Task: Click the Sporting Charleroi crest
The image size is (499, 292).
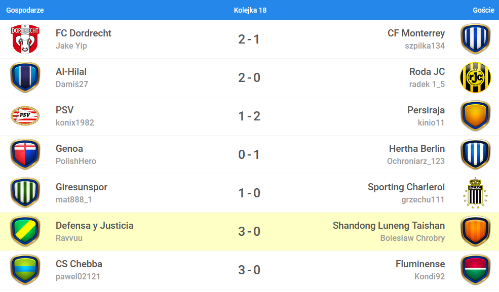Action: point(475,193)
